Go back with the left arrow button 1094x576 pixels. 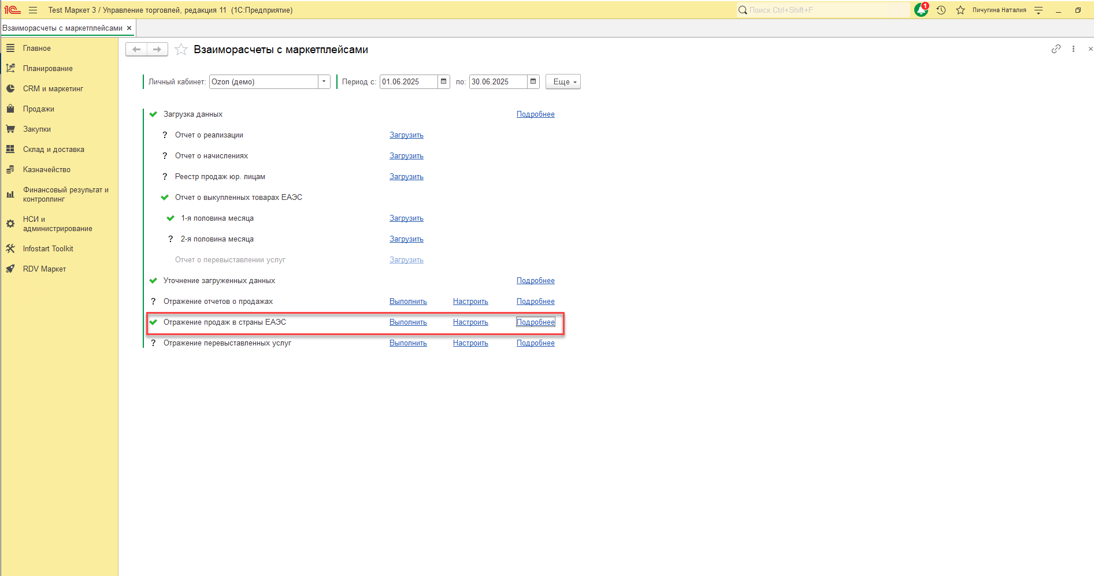[136, 50]
